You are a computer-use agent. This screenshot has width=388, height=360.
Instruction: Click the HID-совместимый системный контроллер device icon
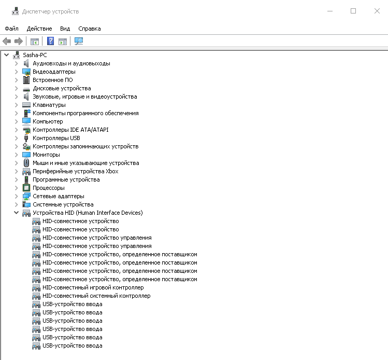click(36, 296)
